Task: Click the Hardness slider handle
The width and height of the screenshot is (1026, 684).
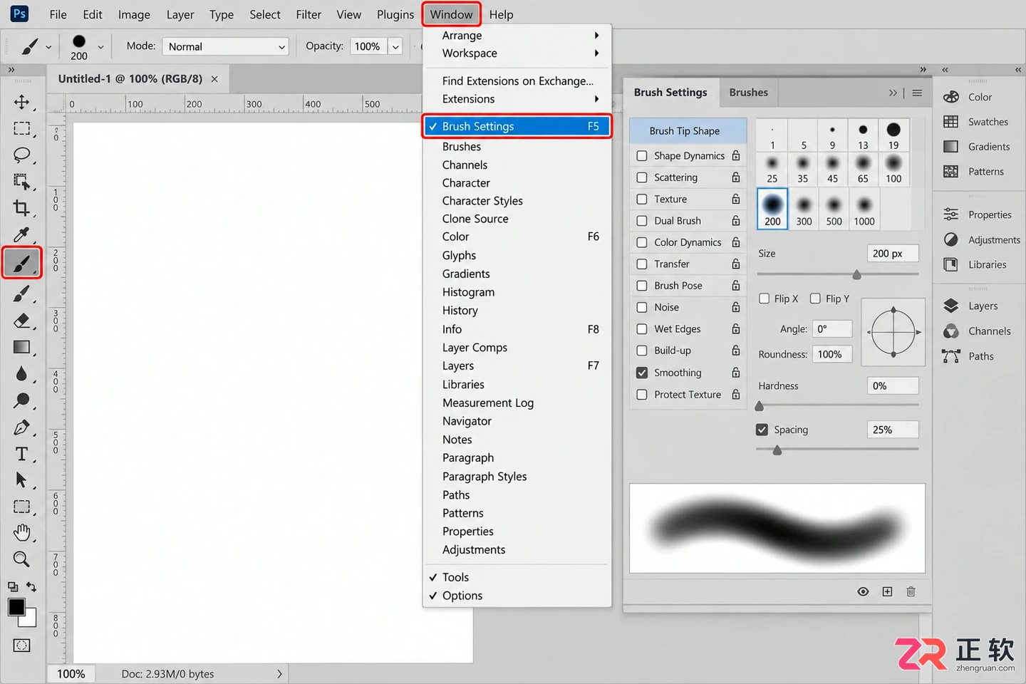Action: pyautogui.click(x=760, y=406)
